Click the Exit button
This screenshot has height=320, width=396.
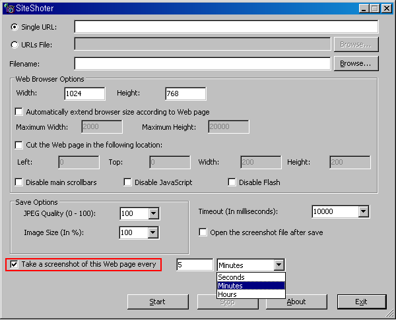[362, 302]
